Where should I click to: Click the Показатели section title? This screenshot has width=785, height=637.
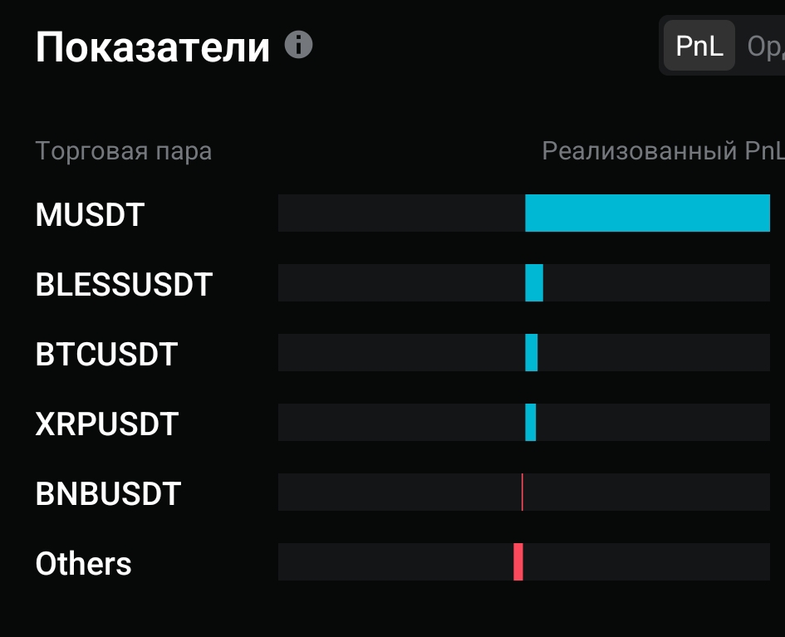click(x=153, y=48)
